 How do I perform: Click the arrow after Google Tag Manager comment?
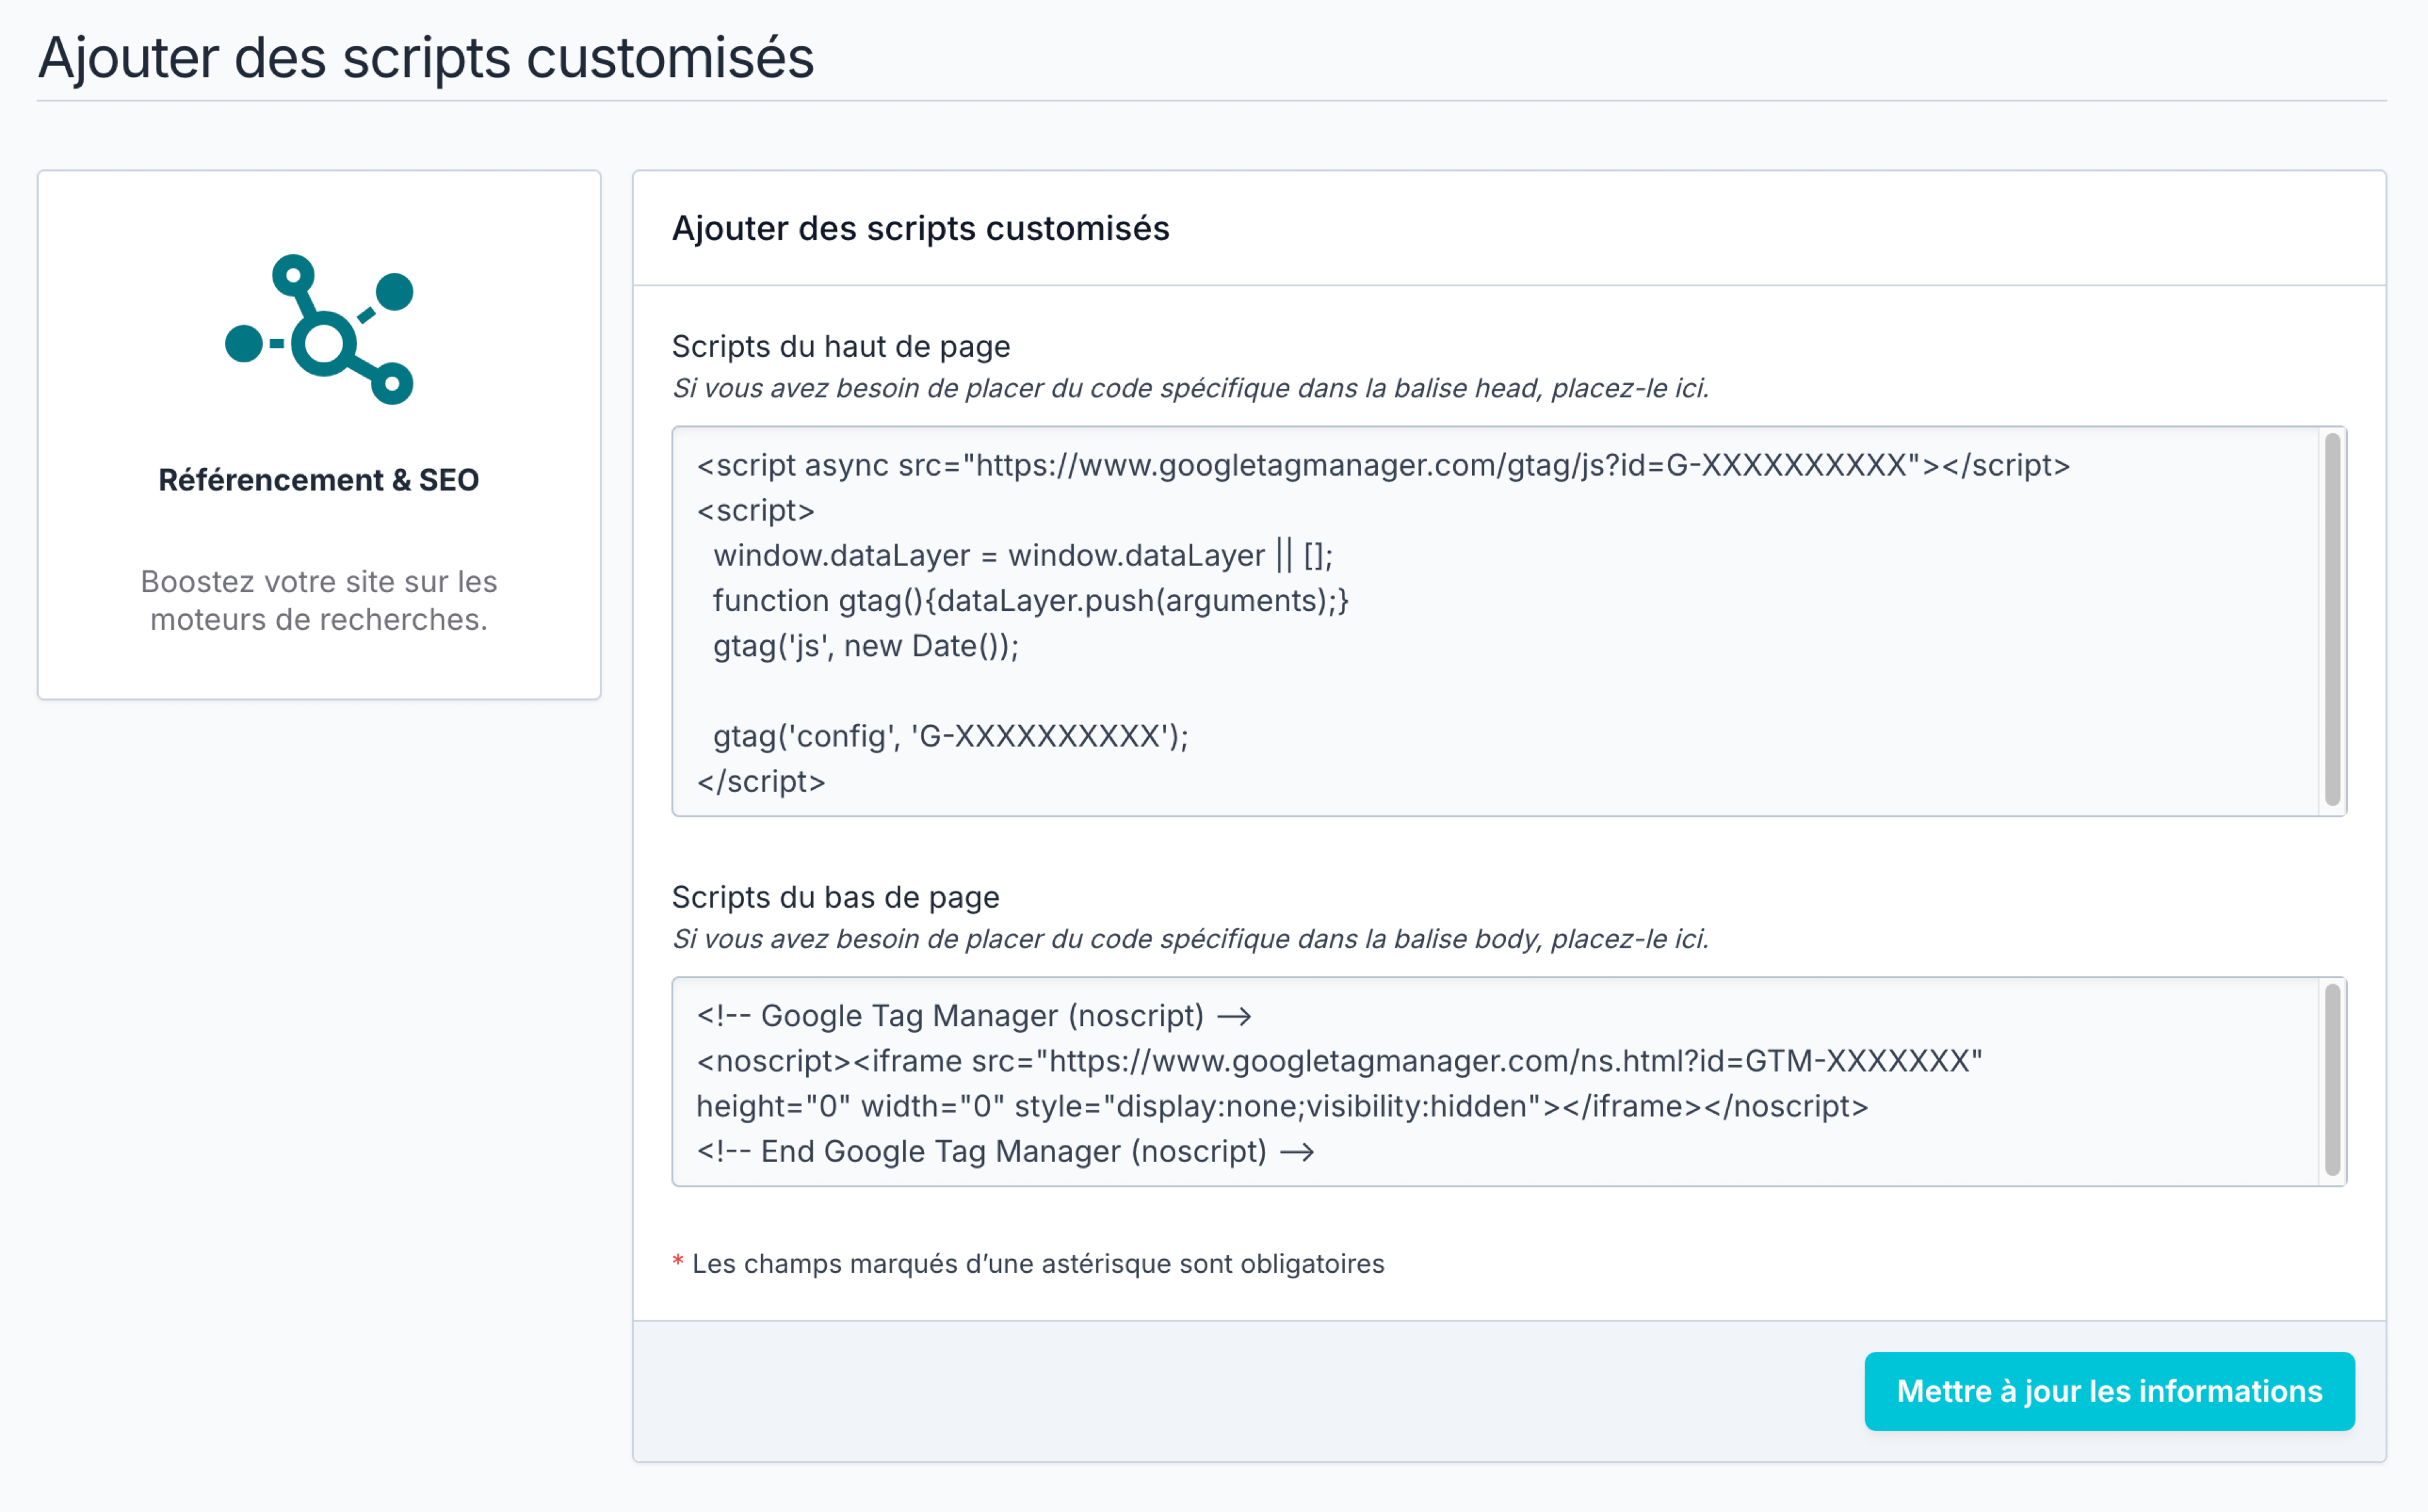[x=1238, y=1015]
